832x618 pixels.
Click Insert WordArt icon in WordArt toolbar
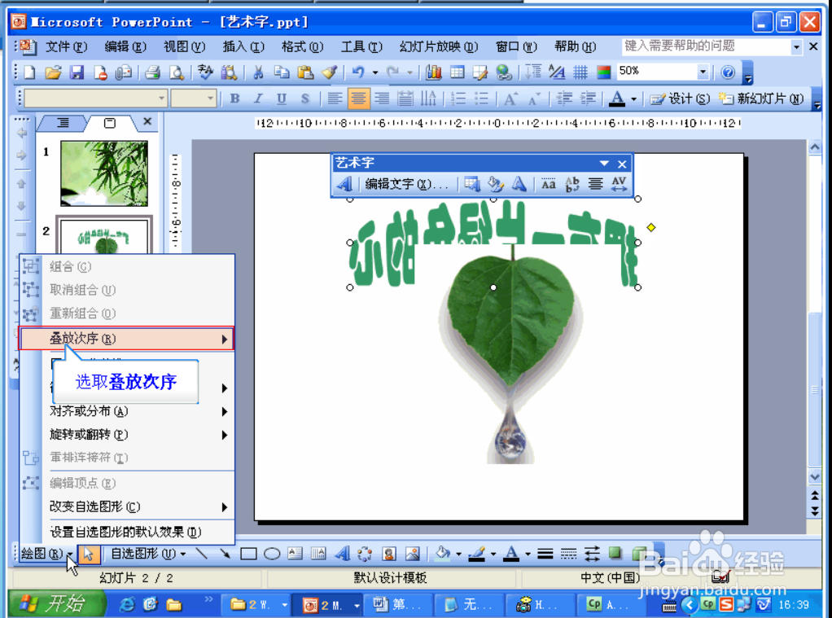pos(344,184)
